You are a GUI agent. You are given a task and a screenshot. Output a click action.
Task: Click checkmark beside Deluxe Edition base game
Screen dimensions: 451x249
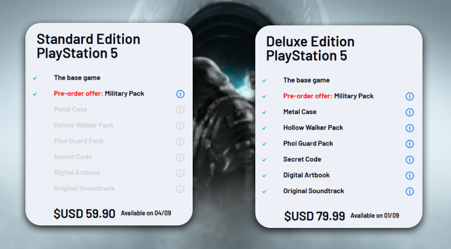265,81
